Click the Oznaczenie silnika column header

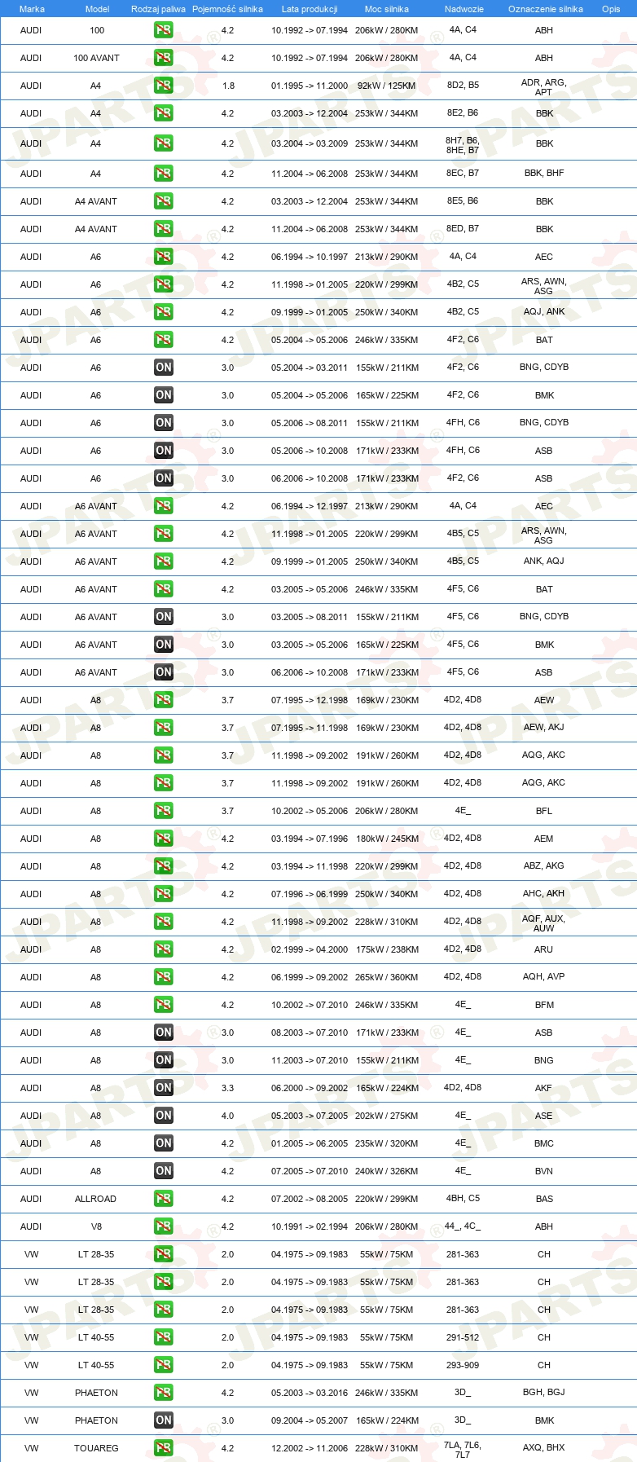[545, 9]
